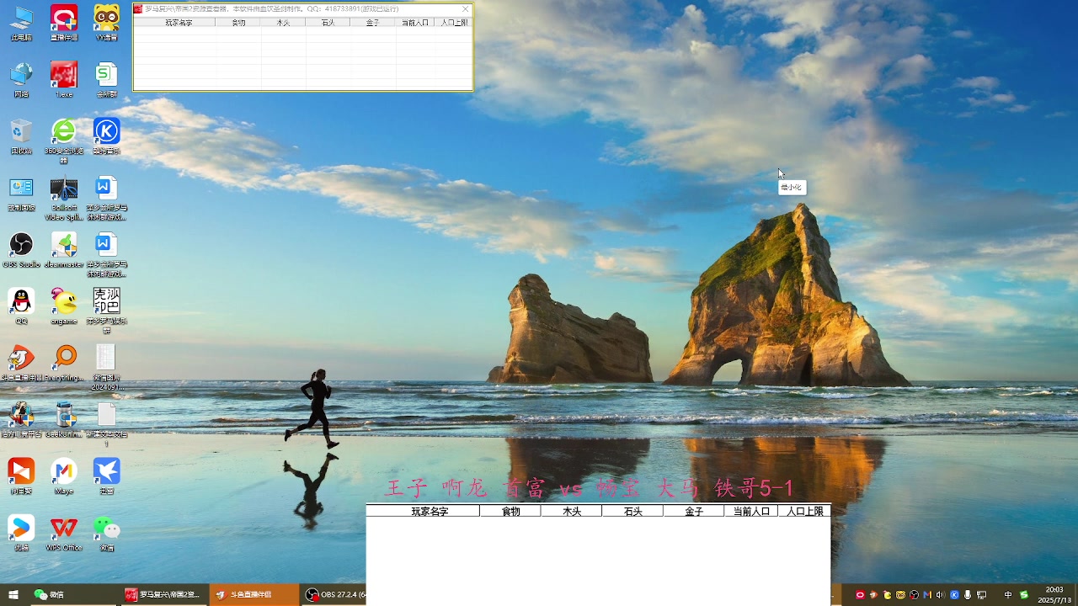The image size is (1078, 606).
Task: Open the 斗鱼直播伴侣 desktop shortcut
Action: pyautogui.click(x=21, y=363)
